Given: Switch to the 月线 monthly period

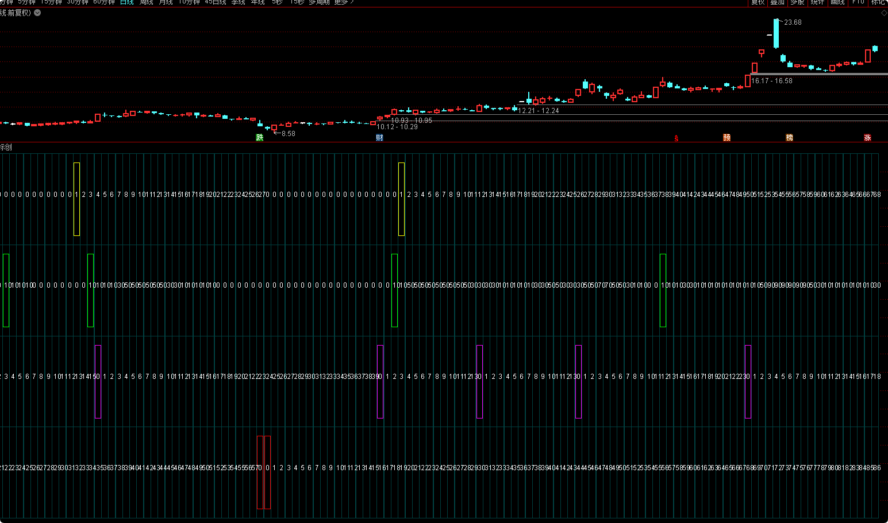Looking at the screenshot, I should [x=166, y=2].
